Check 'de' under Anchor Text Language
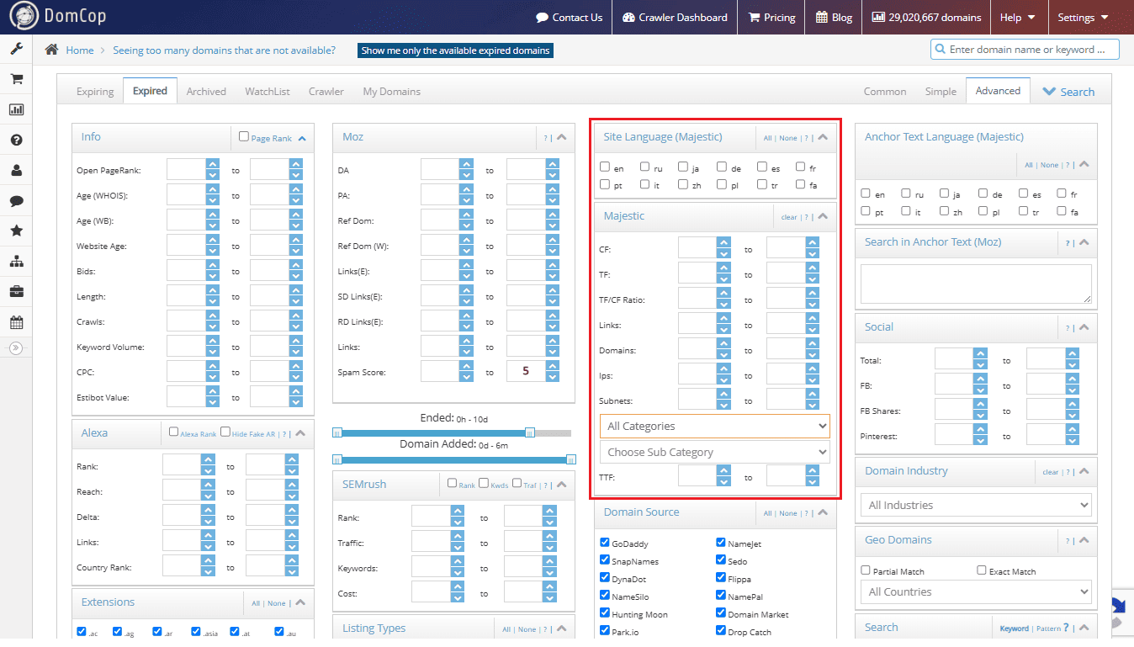 click(984, 193)
